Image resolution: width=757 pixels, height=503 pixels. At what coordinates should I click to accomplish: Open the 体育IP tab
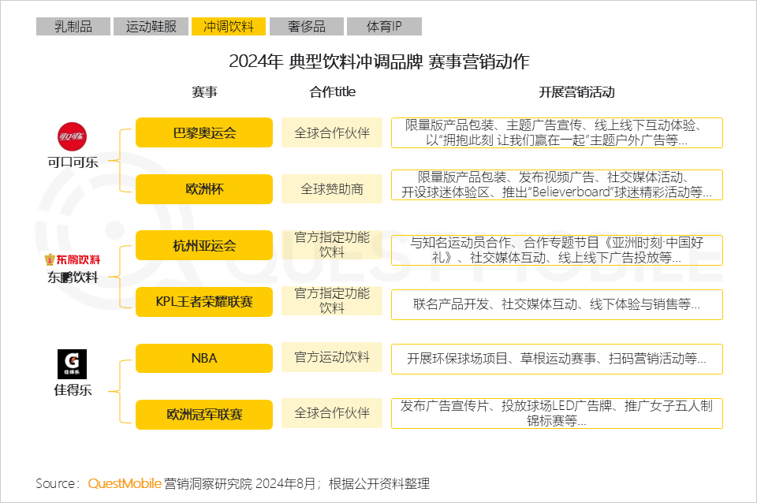(384, 27)
